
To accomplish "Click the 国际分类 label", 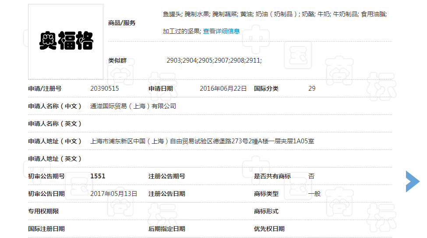I will [x=266, y=89].
